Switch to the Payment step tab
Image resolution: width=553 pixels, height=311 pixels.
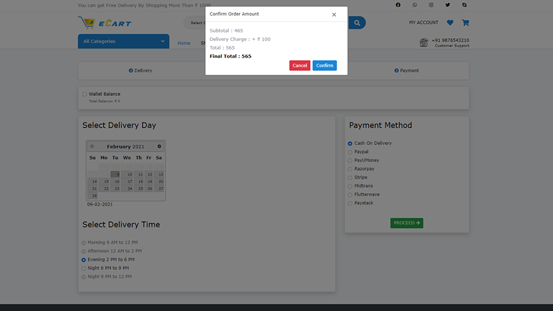(407, 71)
